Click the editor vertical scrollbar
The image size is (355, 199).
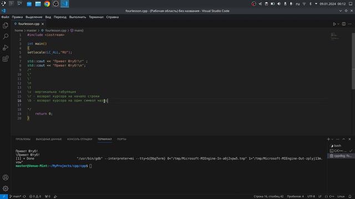pyautogui.click(x=353, y=61)
